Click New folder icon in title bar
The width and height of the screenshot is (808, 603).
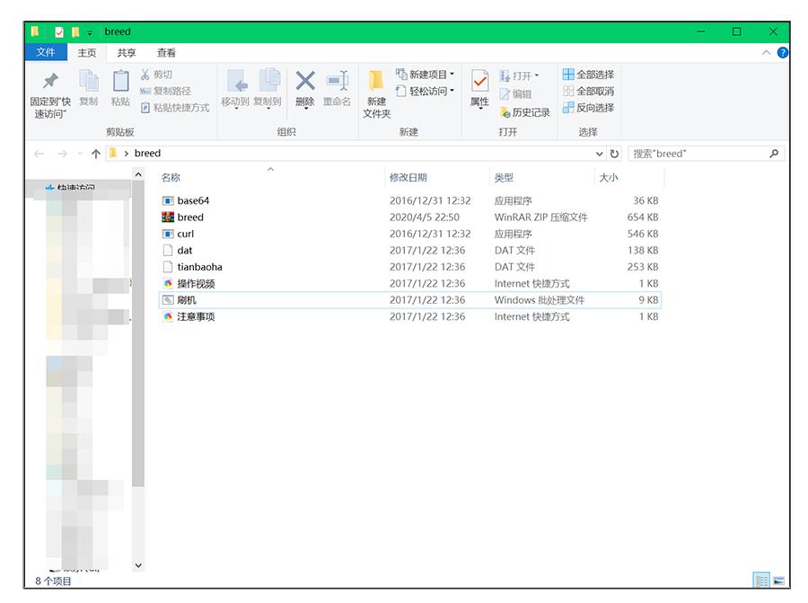[75, 32]
